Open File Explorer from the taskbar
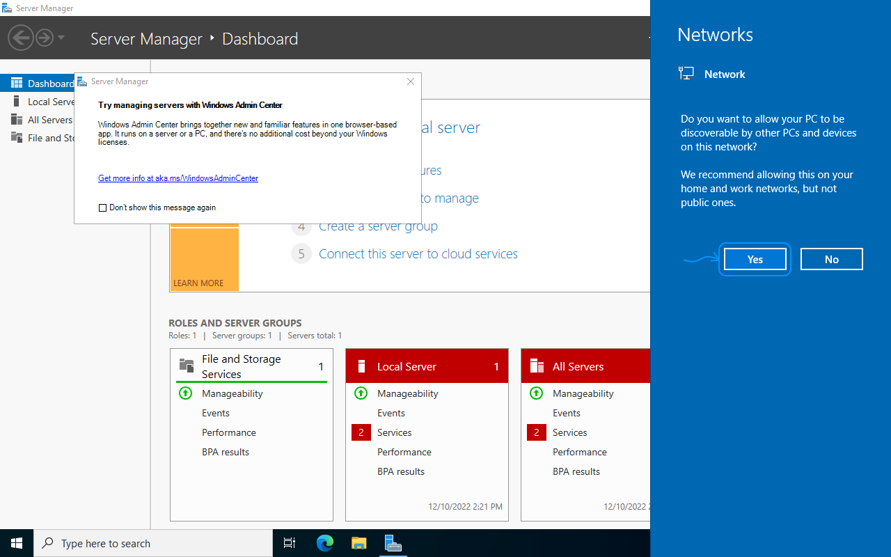This screenshot has width=891, height=557. click(358, 543)
